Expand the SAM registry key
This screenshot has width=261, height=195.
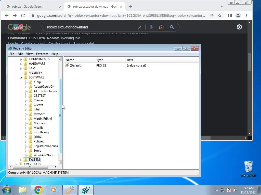pyautogui.click(x=21, y=69)
